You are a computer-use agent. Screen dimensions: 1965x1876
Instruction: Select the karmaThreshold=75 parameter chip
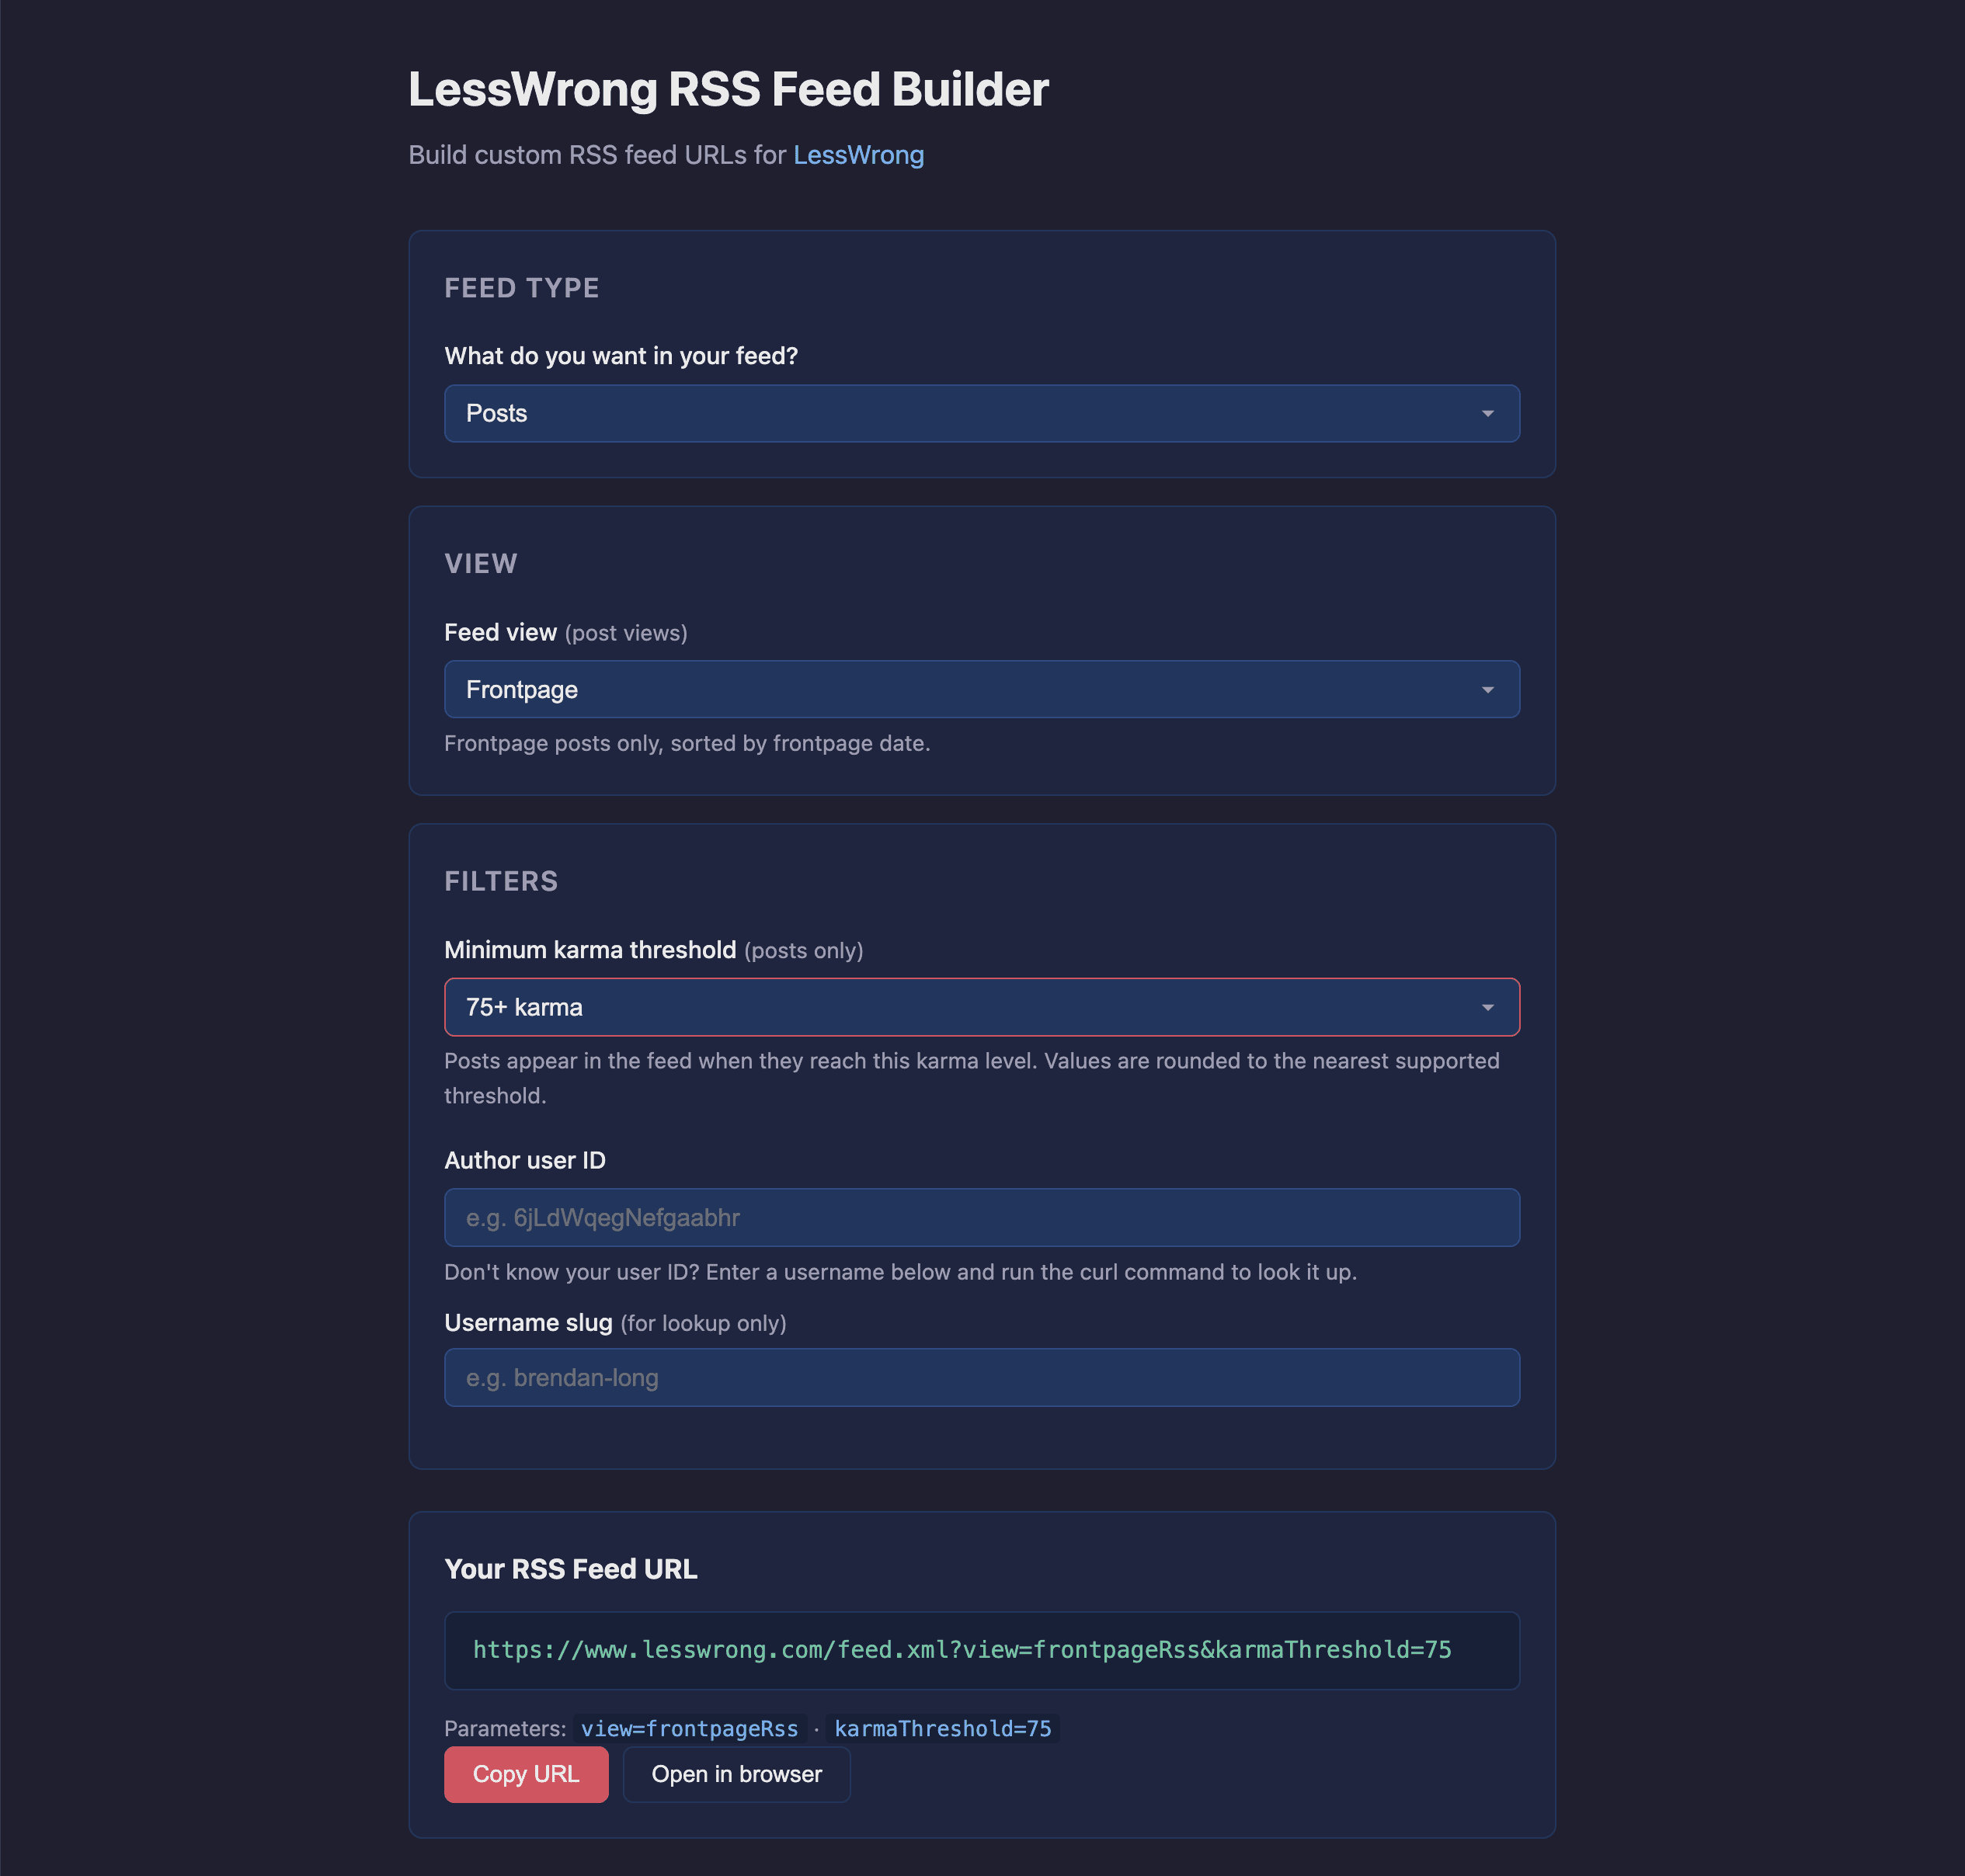[x=944, y=1727]
